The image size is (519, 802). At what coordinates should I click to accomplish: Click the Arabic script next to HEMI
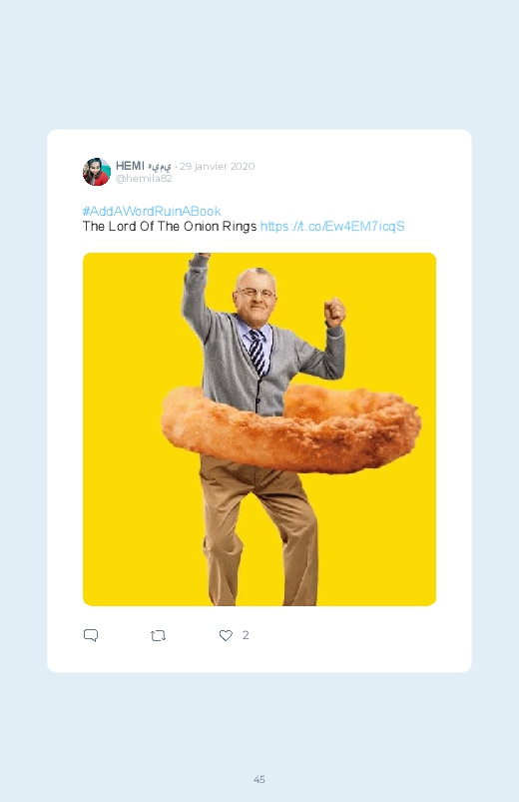click(x=160, y=167)
